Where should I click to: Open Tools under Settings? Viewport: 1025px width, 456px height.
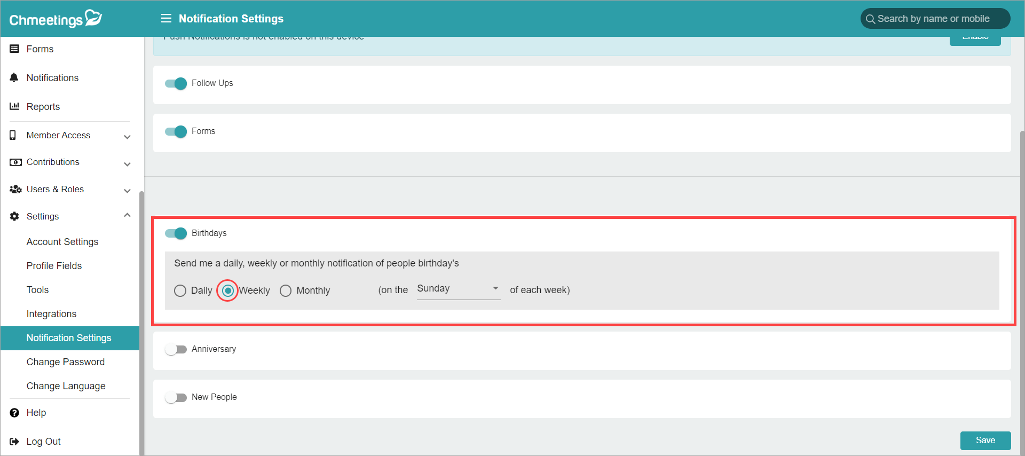coord(37,290)
